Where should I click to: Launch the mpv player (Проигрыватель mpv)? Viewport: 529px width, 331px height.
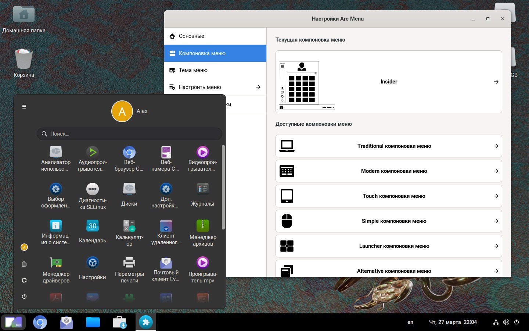pos(203,270)
